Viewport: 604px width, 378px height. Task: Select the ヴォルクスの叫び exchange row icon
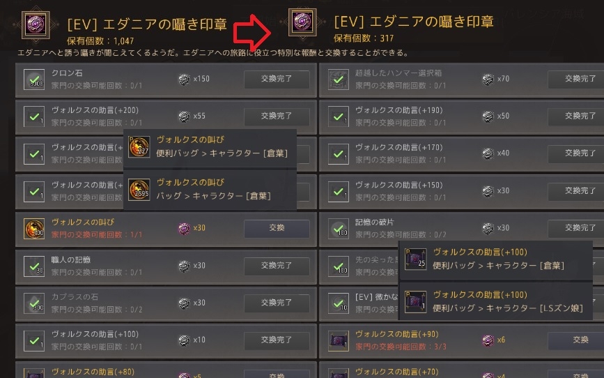point(34,229)
